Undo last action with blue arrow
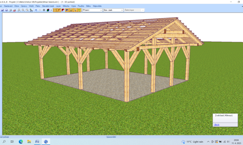The height and width of the screenshot is (145, 243). tap(36, 10)
